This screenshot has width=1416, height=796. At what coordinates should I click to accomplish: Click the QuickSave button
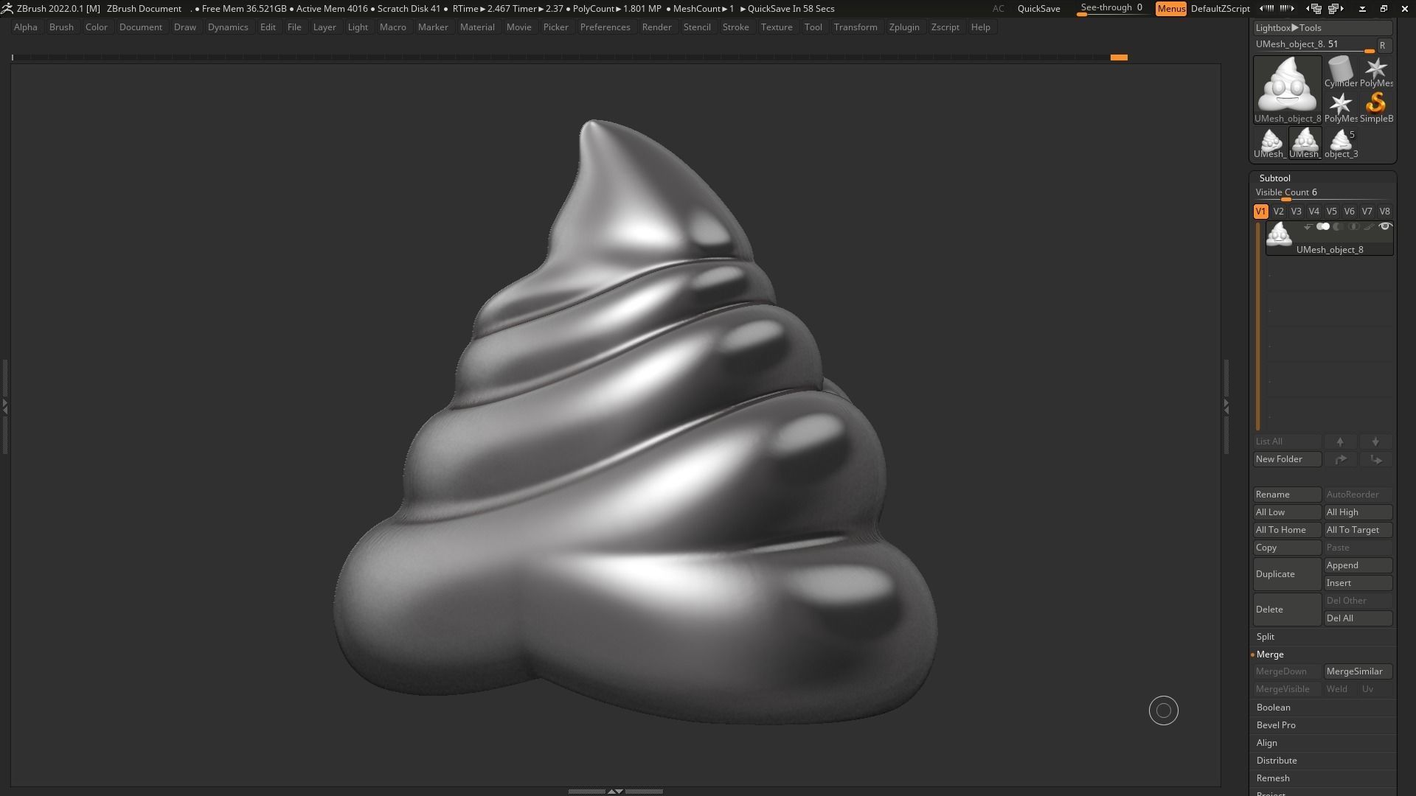click(1038, 9)
